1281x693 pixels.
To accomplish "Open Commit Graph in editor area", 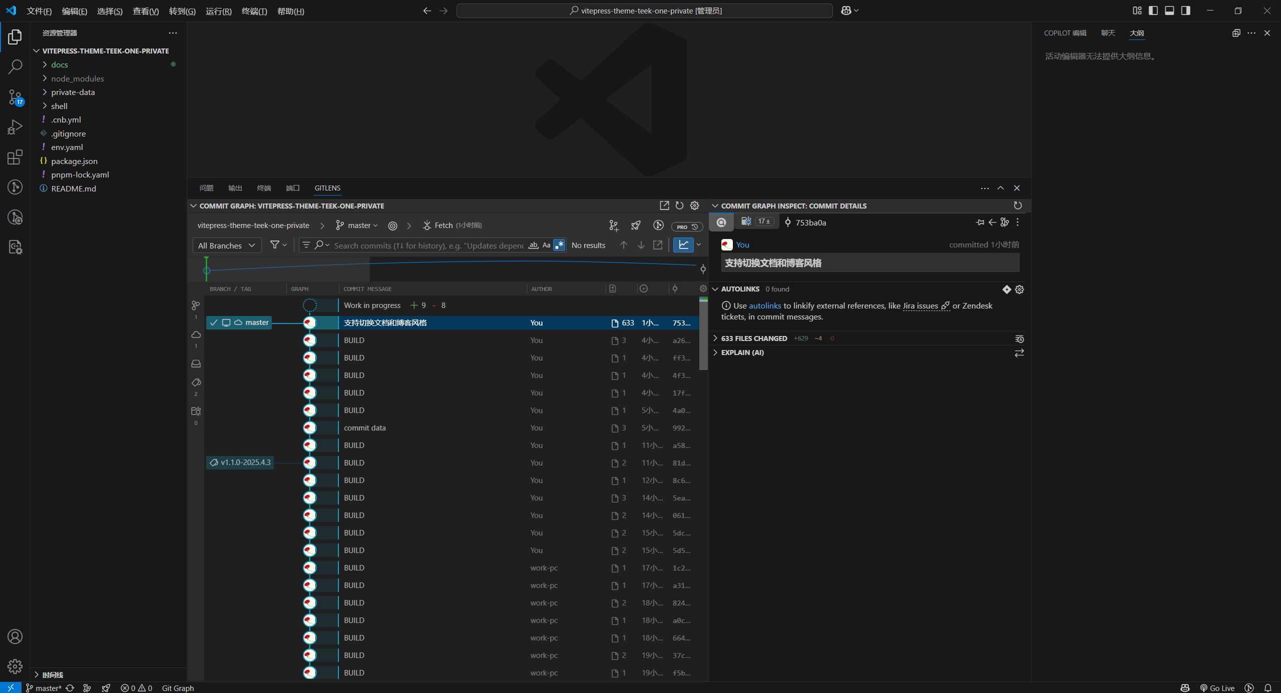I will [664, 205].
